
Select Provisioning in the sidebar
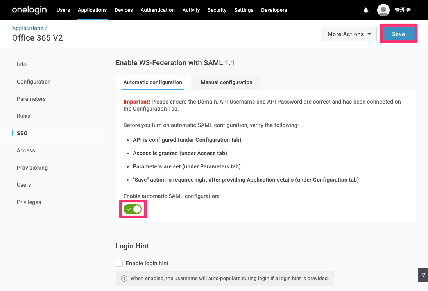[x=32, y=168]
